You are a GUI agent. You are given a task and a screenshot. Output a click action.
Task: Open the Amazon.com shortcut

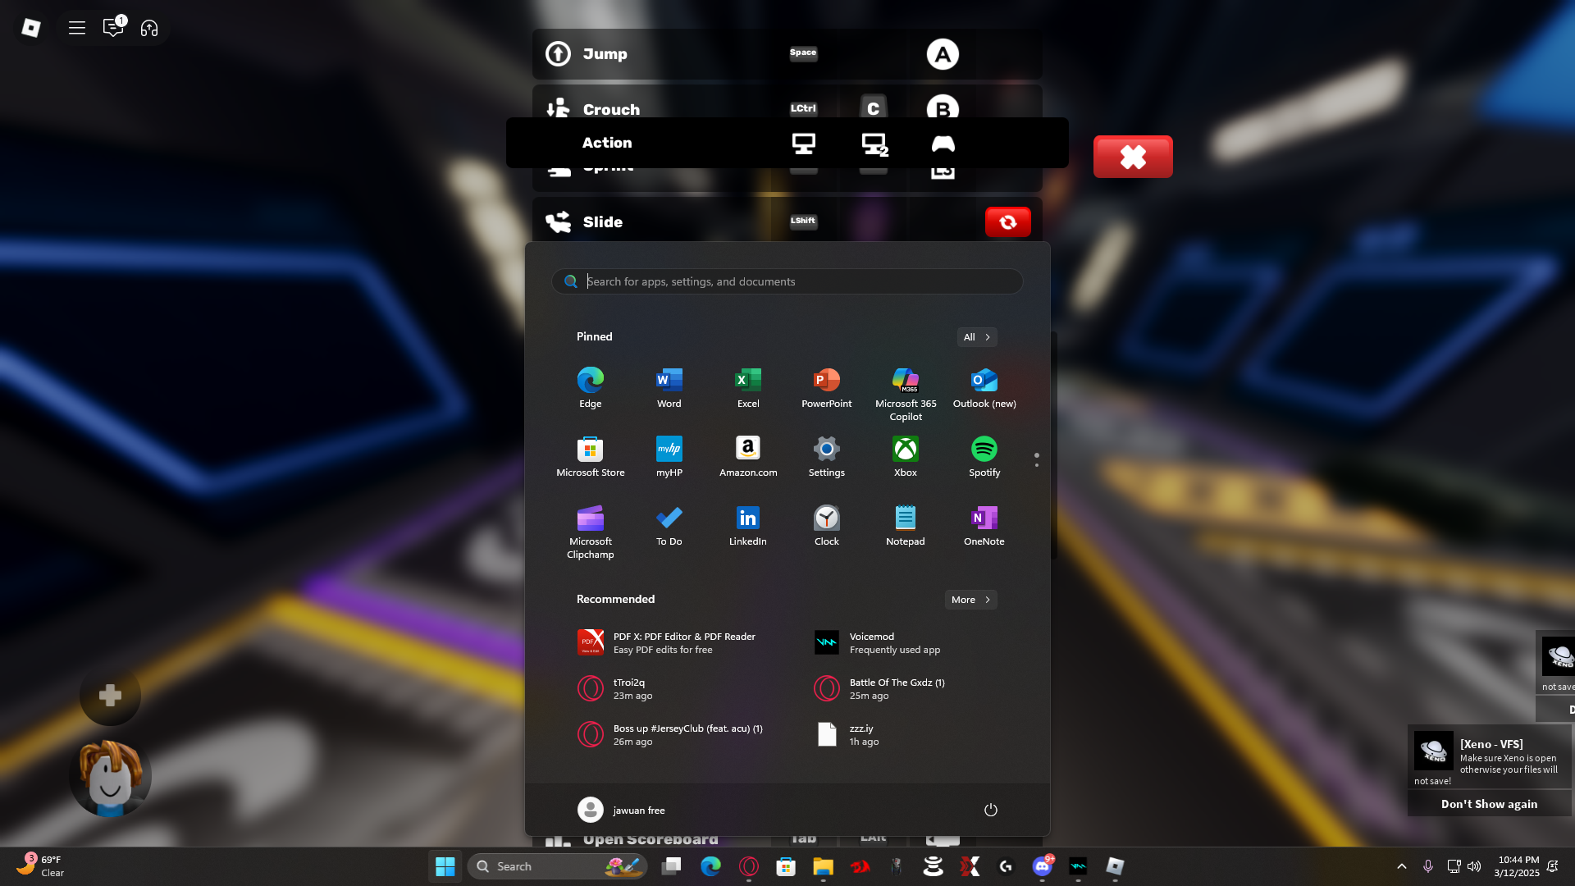[x=747, y=456]
